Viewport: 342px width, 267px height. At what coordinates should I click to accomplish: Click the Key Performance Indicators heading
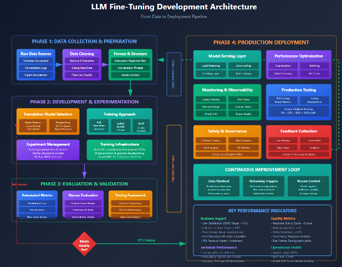click(x=263, y=211)
